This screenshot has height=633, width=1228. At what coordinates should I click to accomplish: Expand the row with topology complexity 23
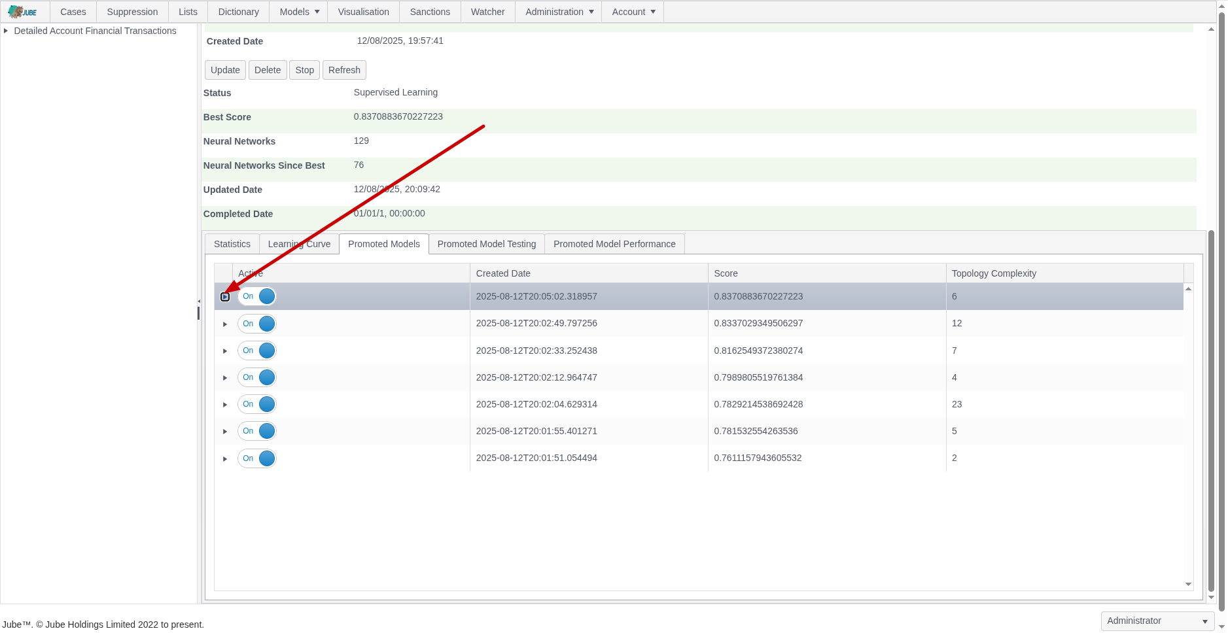pos(225,405)
